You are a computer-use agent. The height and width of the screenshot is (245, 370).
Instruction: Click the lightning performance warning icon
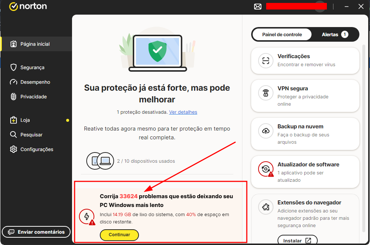[x=87, y=217]
